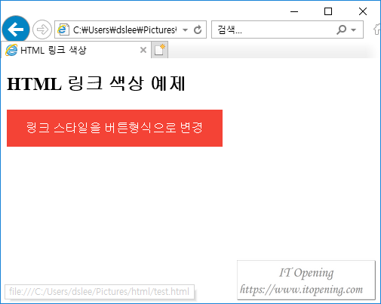Open a new tab with the blank tab button

(159, 50)
